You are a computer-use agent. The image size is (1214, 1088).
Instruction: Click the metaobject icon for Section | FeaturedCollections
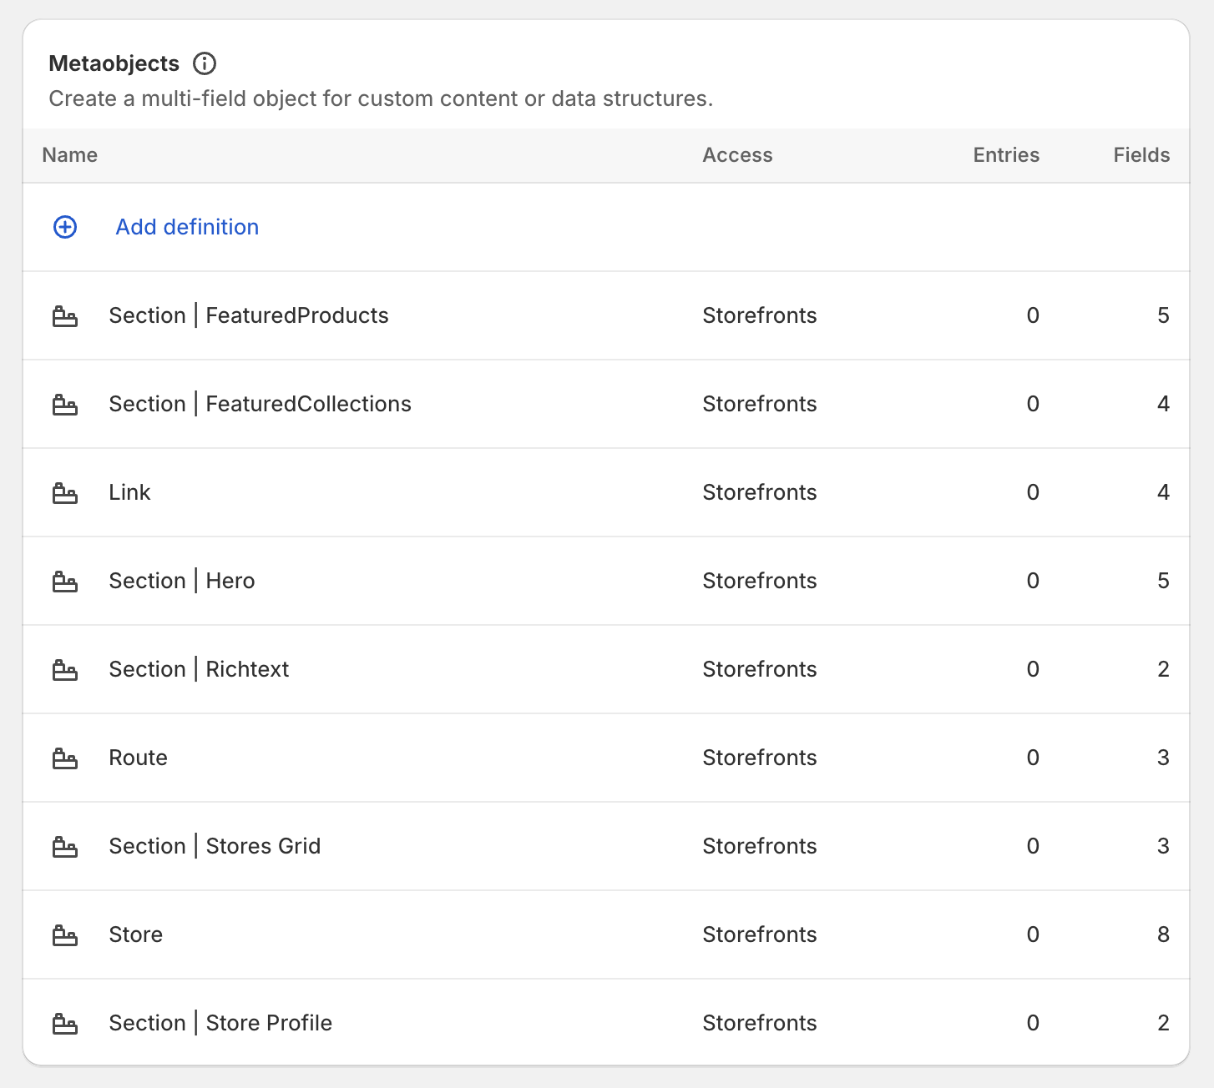(x=66, y=405)
